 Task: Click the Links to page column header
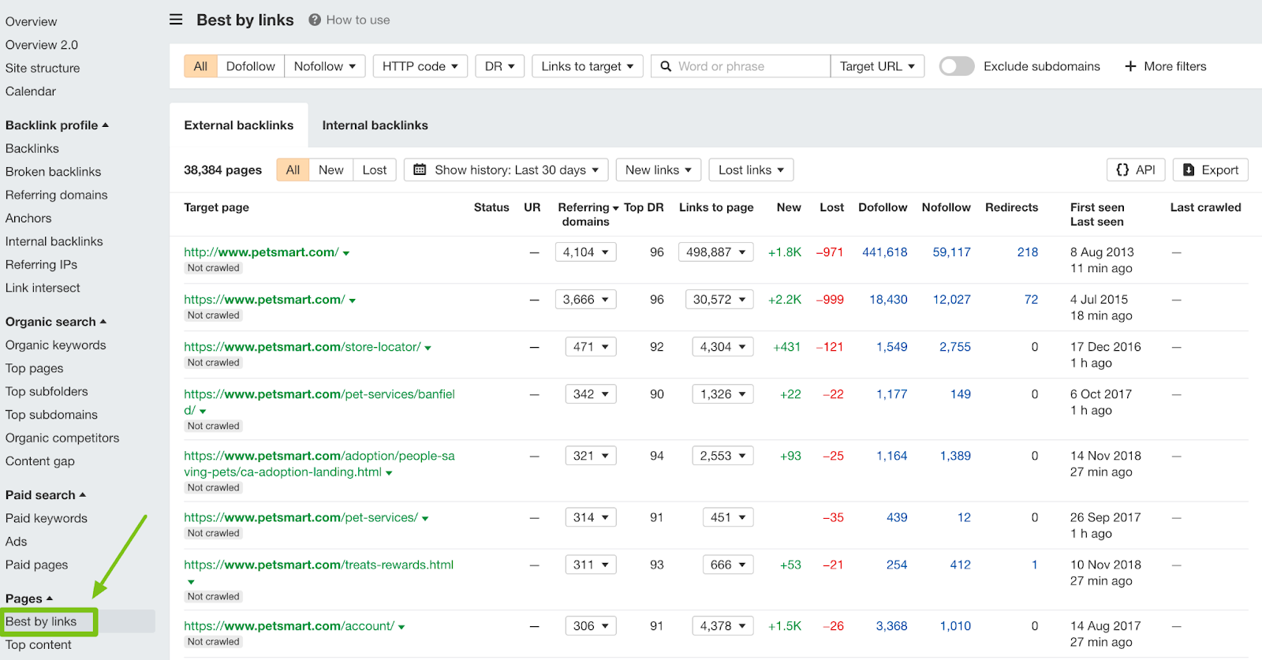coord(716,207)
